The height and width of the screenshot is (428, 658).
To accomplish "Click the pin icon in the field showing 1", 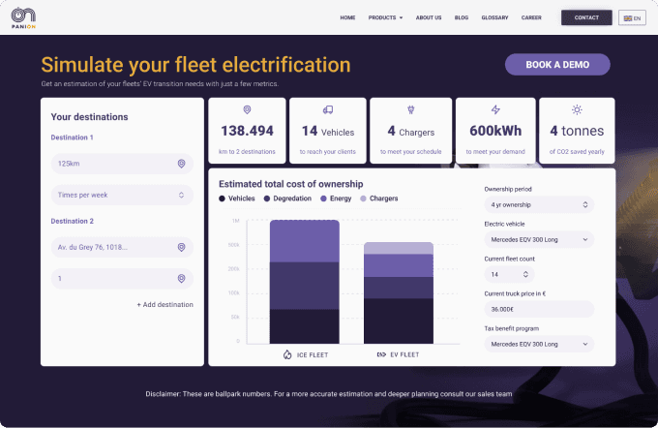I will [181, 278].
